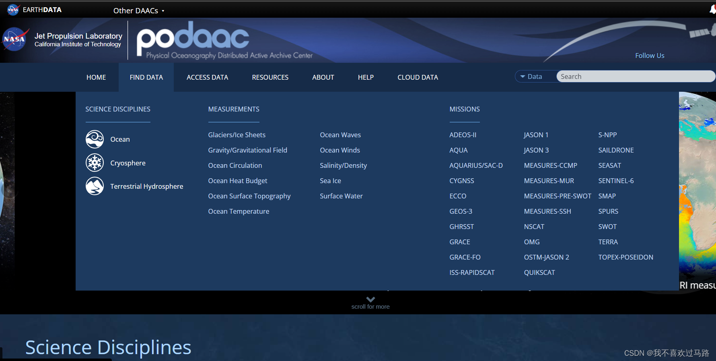Select the AQUA mission
The width and height of the screenshot is (716, 361).
[x=458, y=150]
